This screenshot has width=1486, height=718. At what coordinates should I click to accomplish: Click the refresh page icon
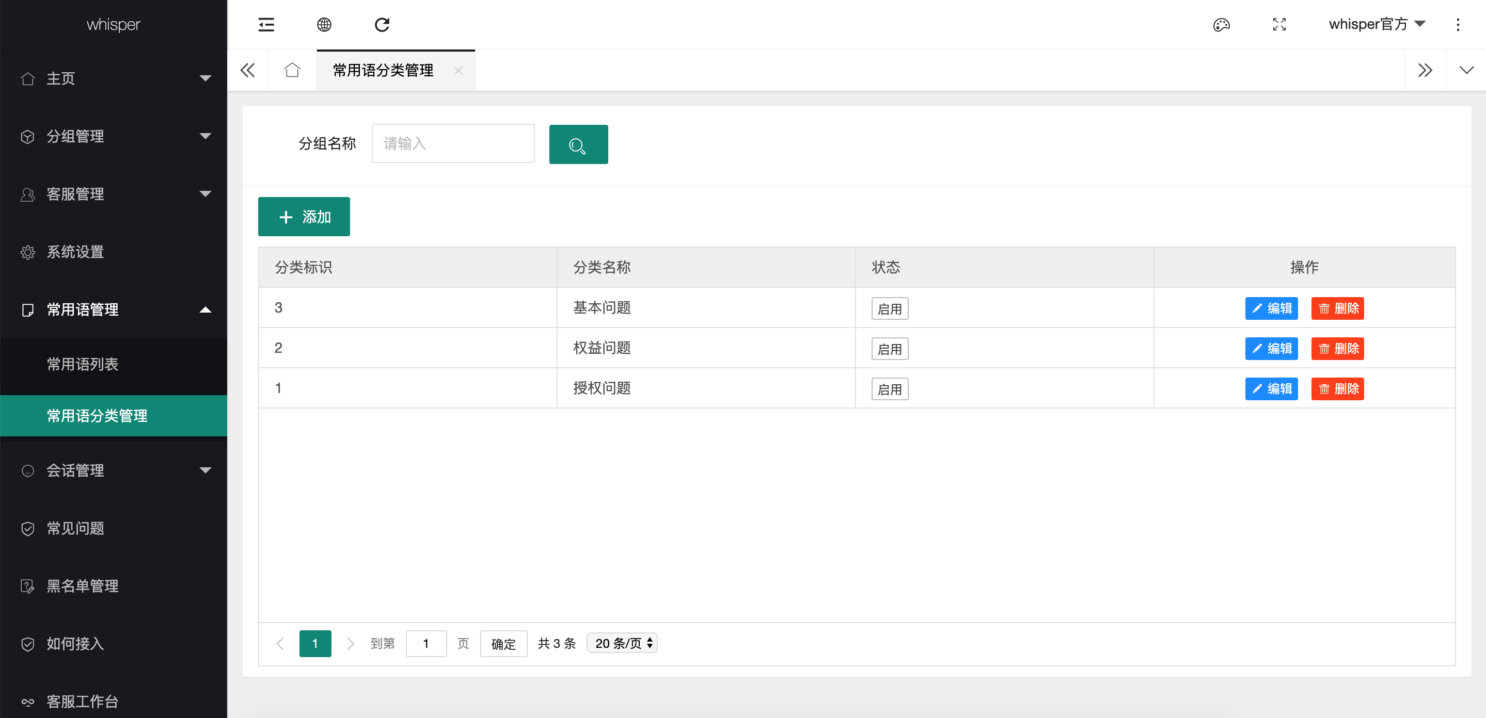pyautogui.click(x=382, y=25)
